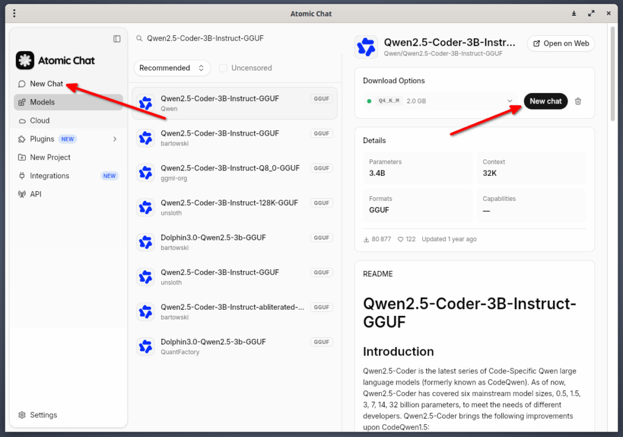Expand the Q4_K_M 2.0 GB download options dropdown
623x437 pixels.
[x=440, y=101]
